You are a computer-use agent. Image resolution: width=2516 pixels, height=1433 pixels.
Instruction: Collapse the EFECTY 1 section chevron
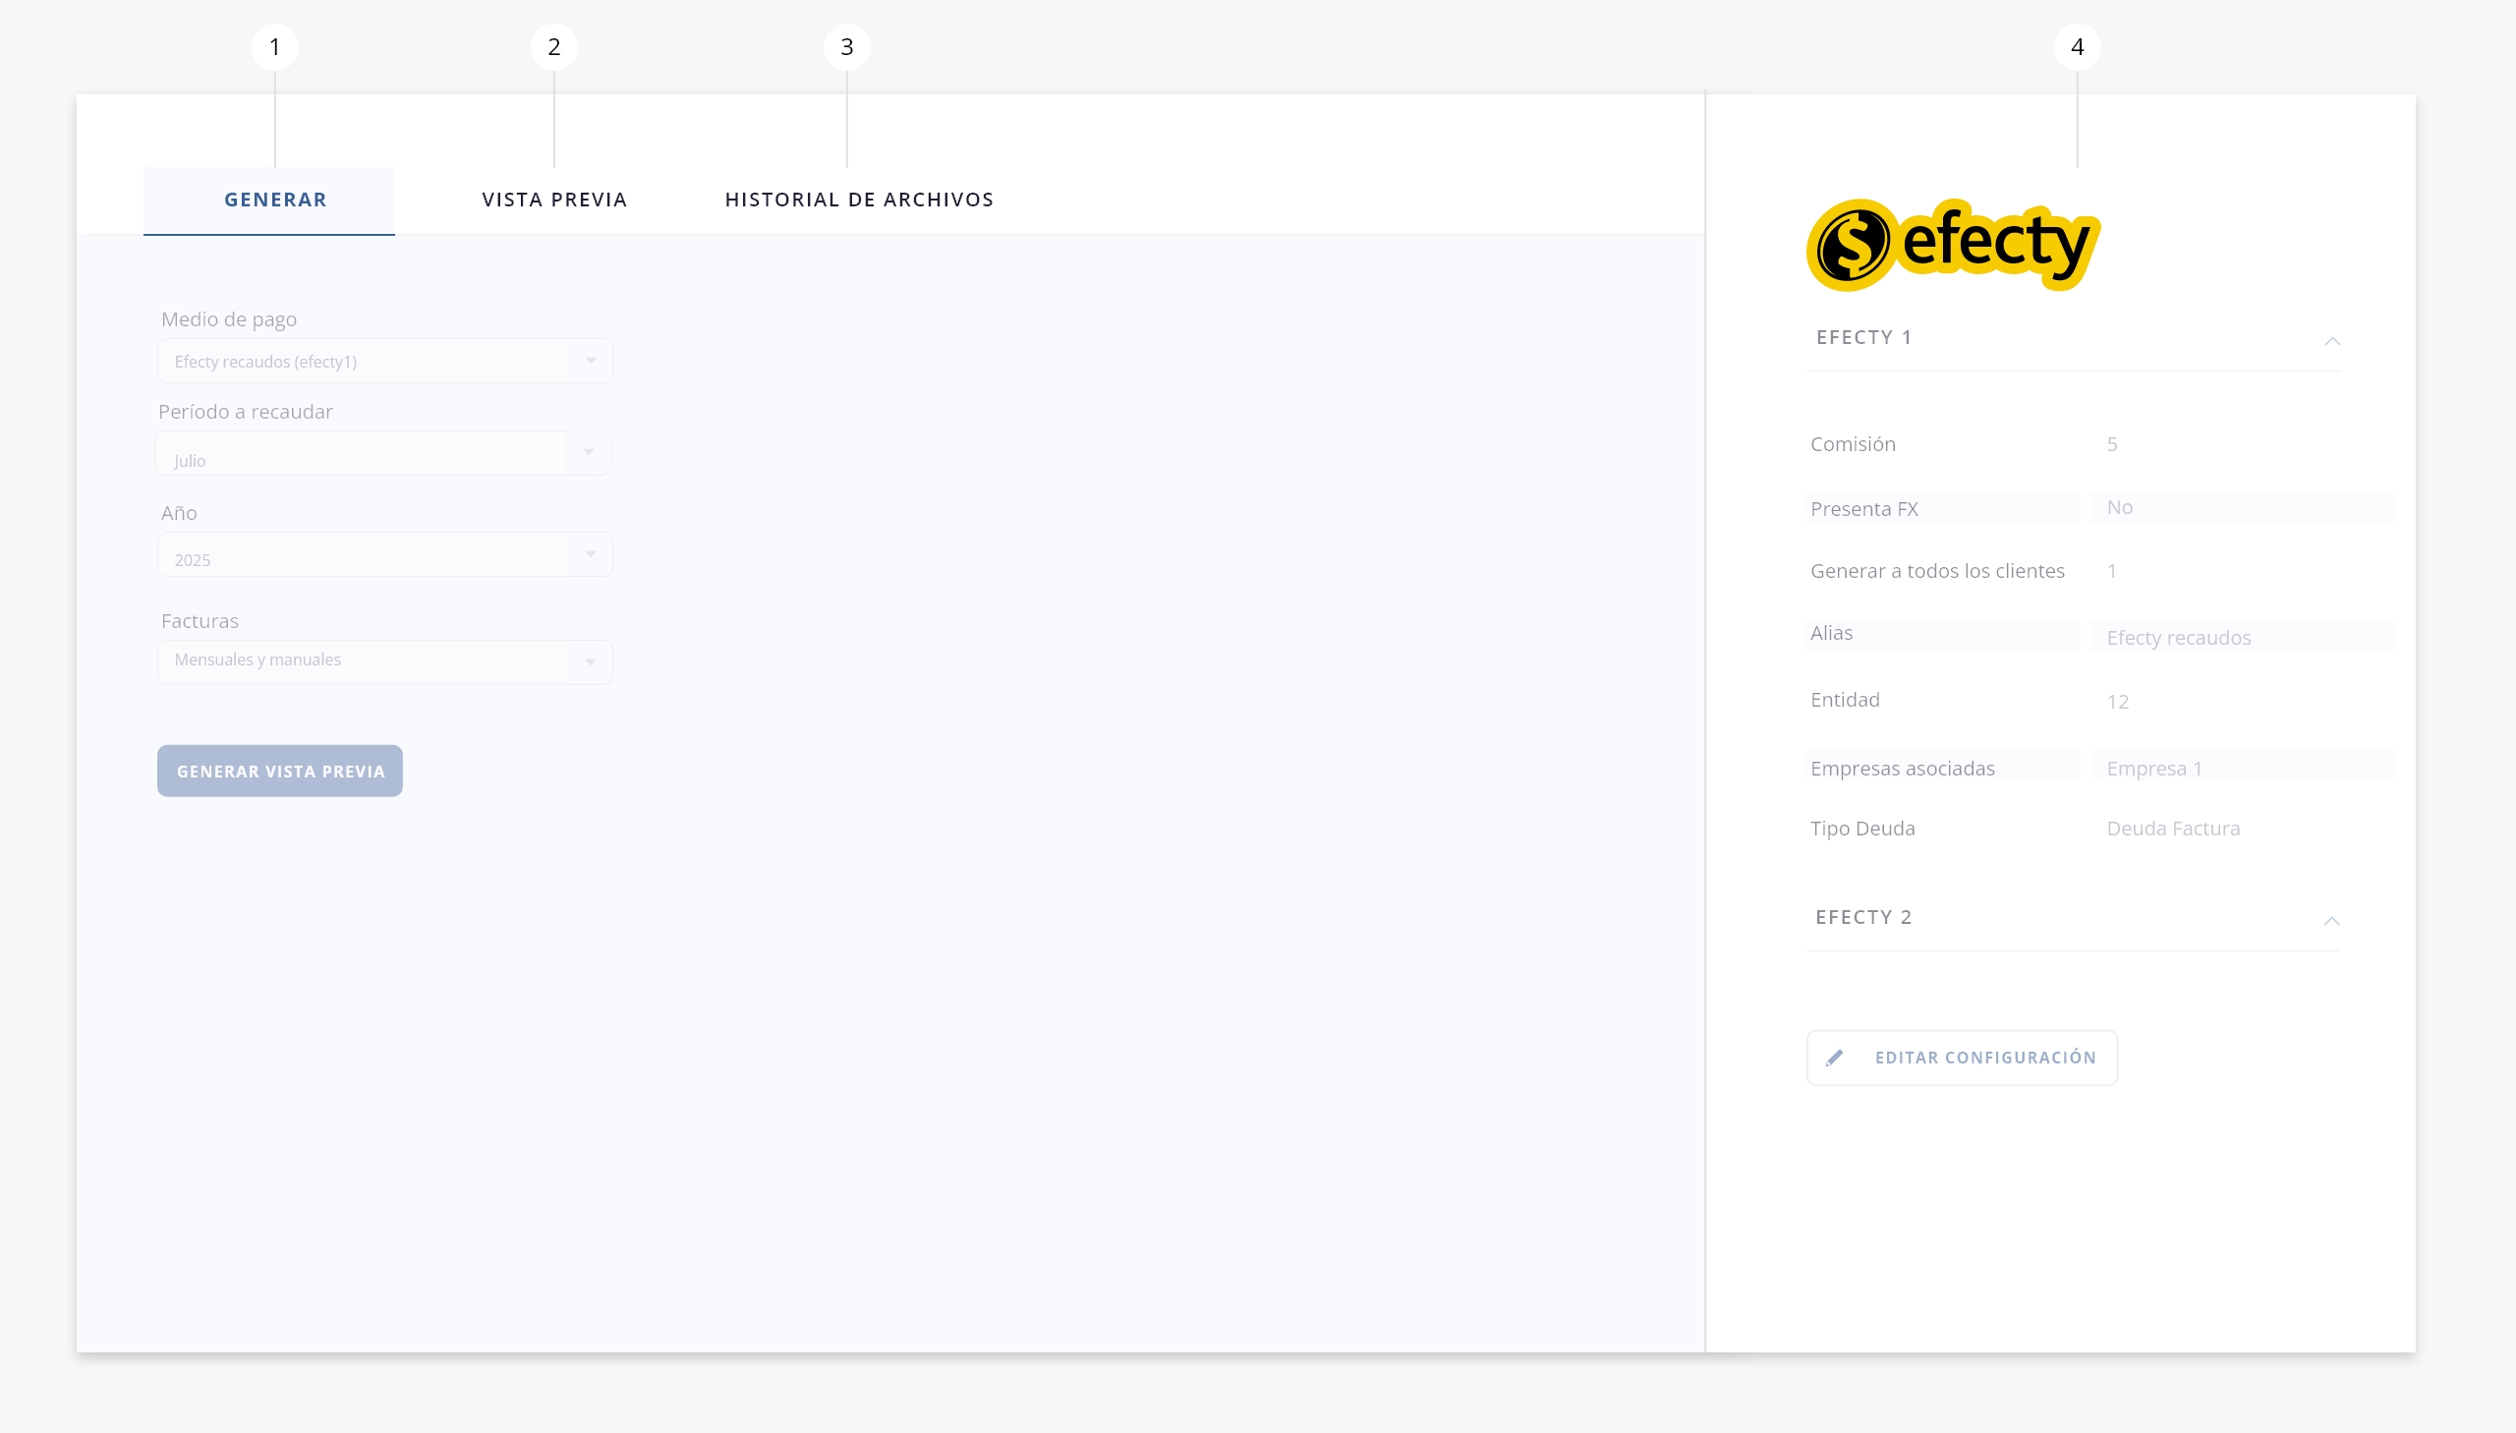(2331, 341)
